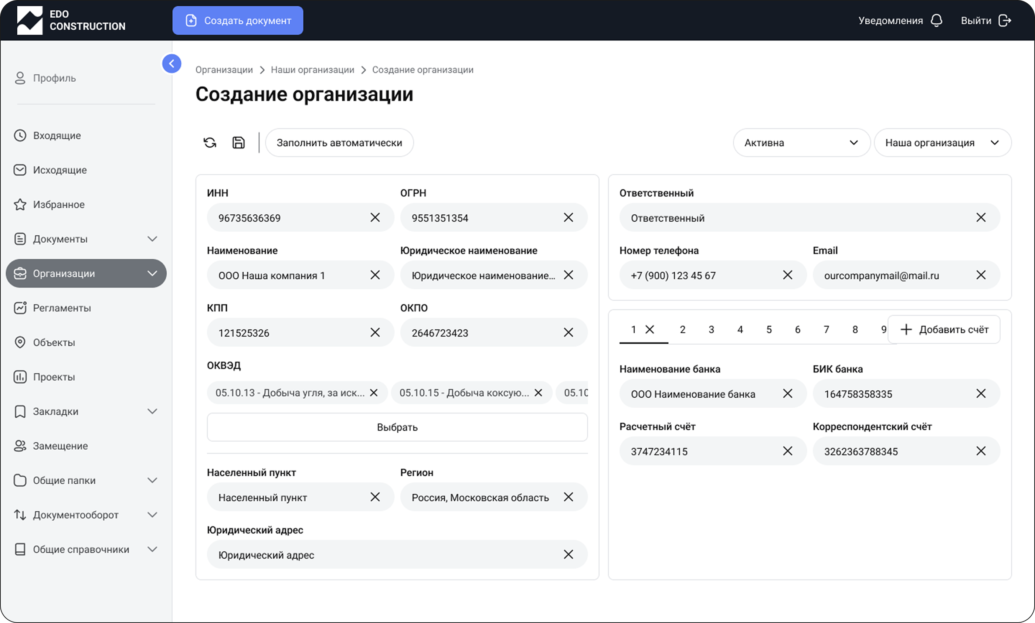The height and width of the screenshot is (623, 1035).
Task: Open the Активна status dropdown
Action: (x=801, y=143)
